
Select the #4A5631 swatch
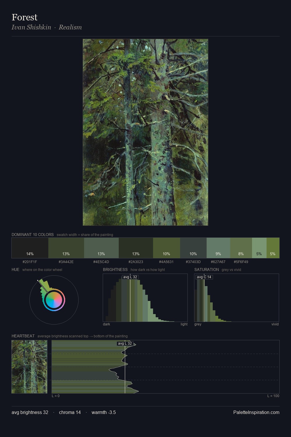166,248
